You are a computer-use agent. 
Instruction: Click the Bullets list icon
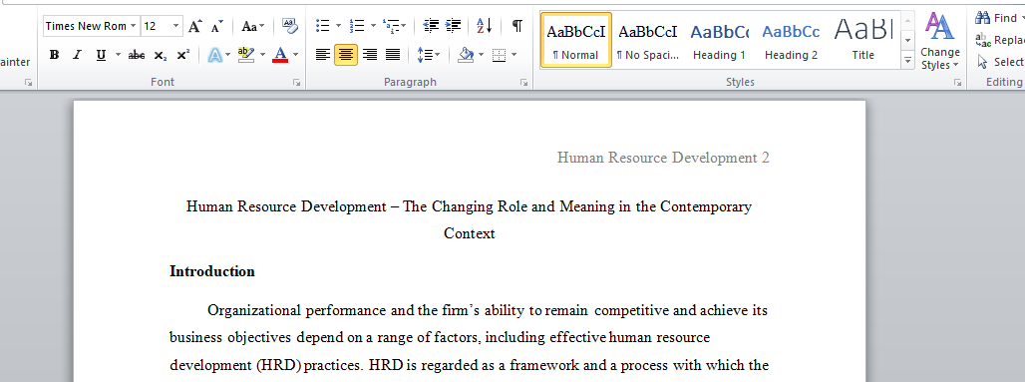[x=322, y=26]
